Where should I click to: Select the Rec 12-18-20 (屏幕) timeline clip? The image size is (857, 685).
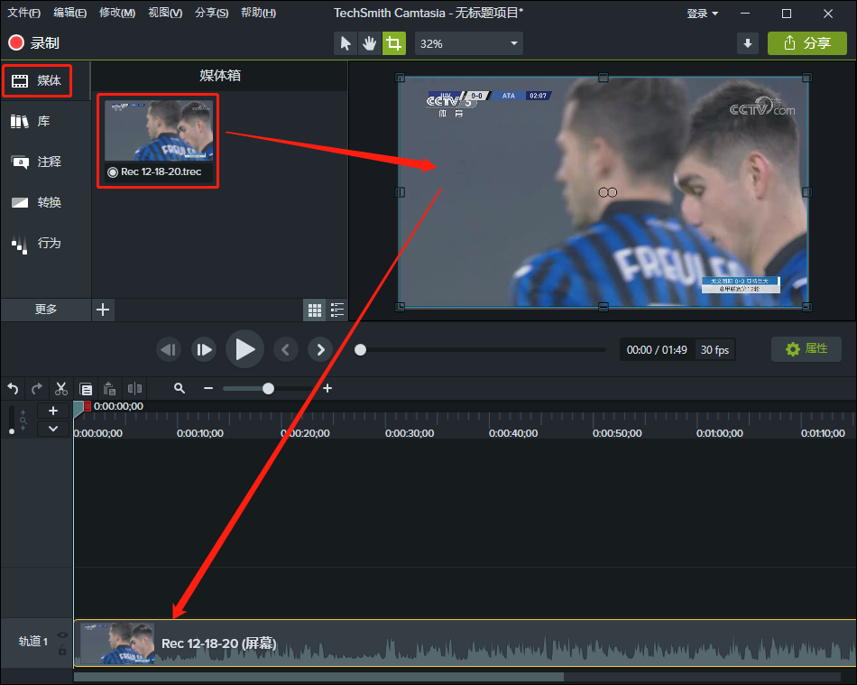coord(465,643)
